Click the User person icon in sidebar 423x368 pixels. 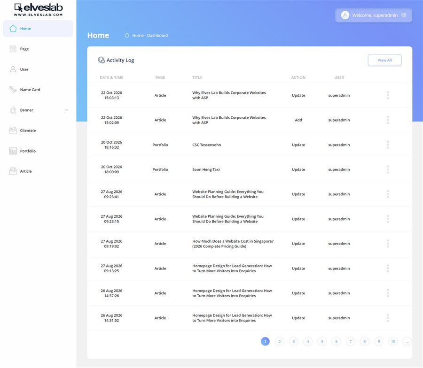[x=13, y=69]
